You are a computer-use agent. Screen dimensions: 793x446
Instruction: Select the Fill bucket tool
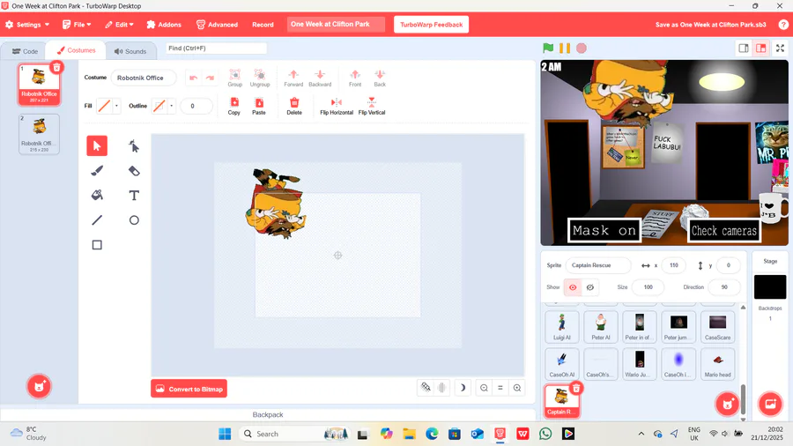tap(97, 195)
